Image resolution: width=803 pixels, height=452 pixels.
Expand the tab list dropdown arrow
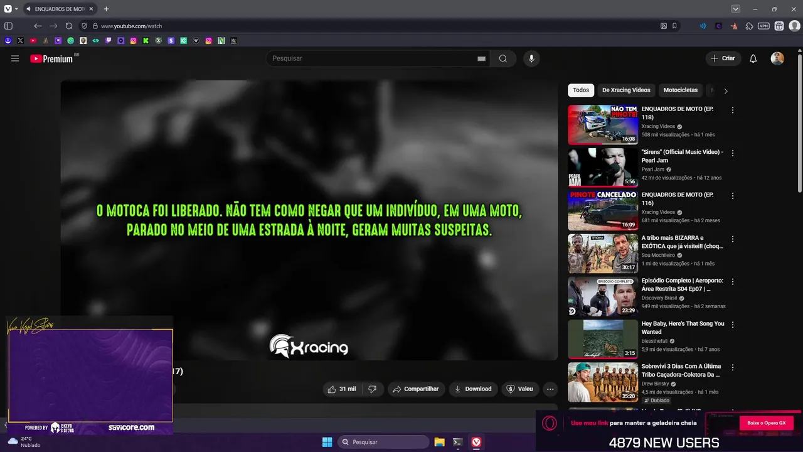point(735,9)
